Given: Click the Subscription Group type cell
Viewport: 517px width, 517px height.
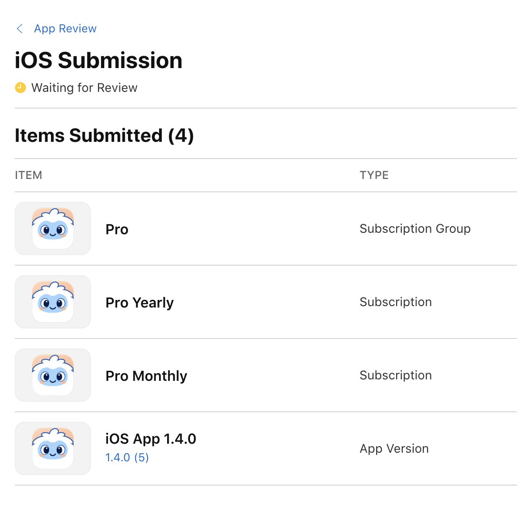Looking at the screenshot, I should (x=415, y=229).
